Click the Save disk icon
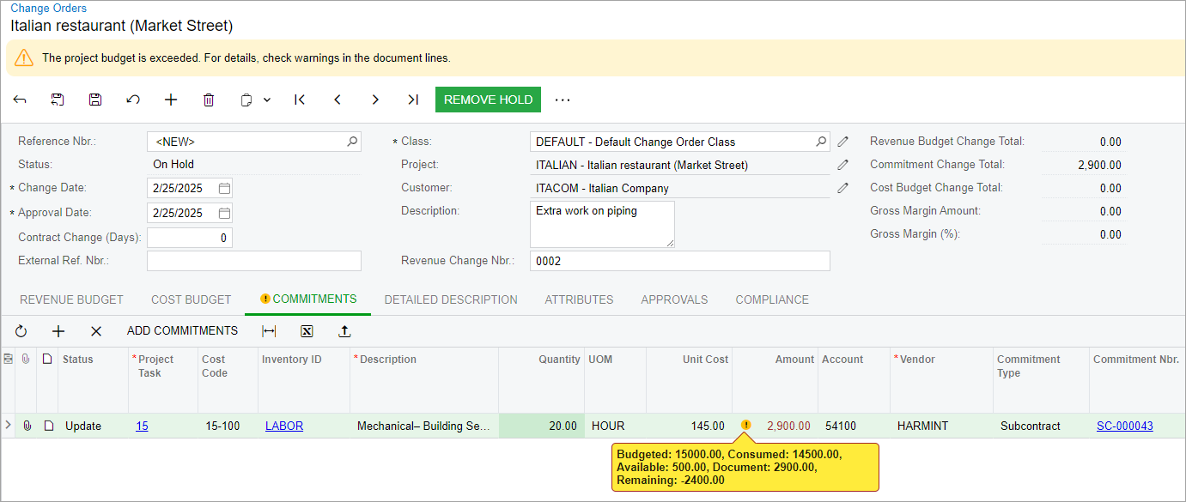 point(95,100)
